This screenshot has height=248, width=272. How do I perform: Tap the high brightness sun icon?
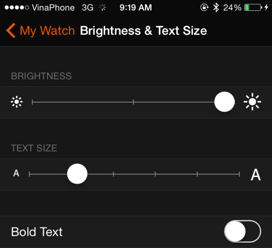tap(252, 102)
